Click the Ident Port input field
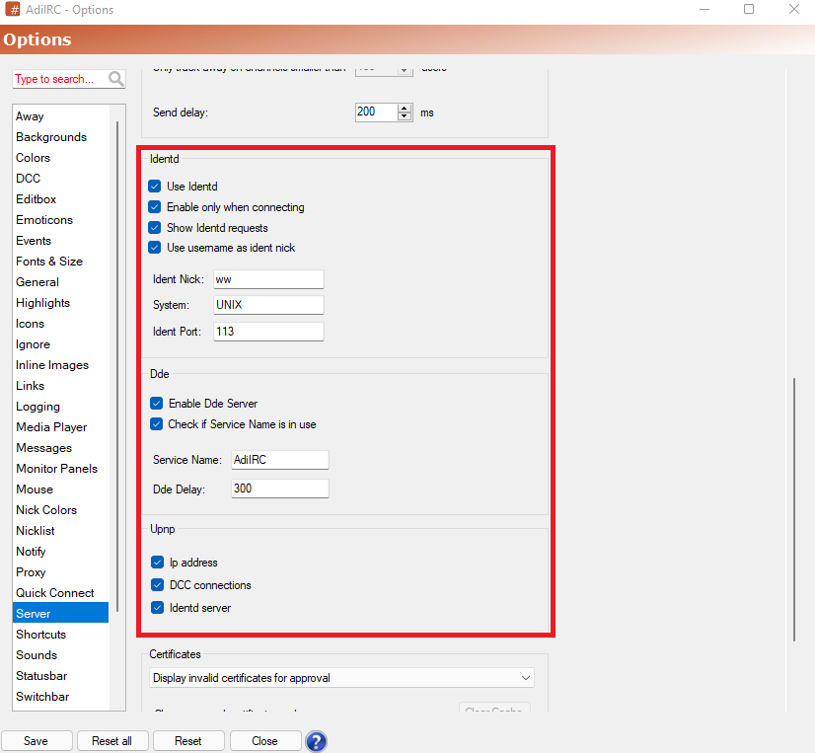Viewport: 815px width, 753px height. click(x=268, y=332)
